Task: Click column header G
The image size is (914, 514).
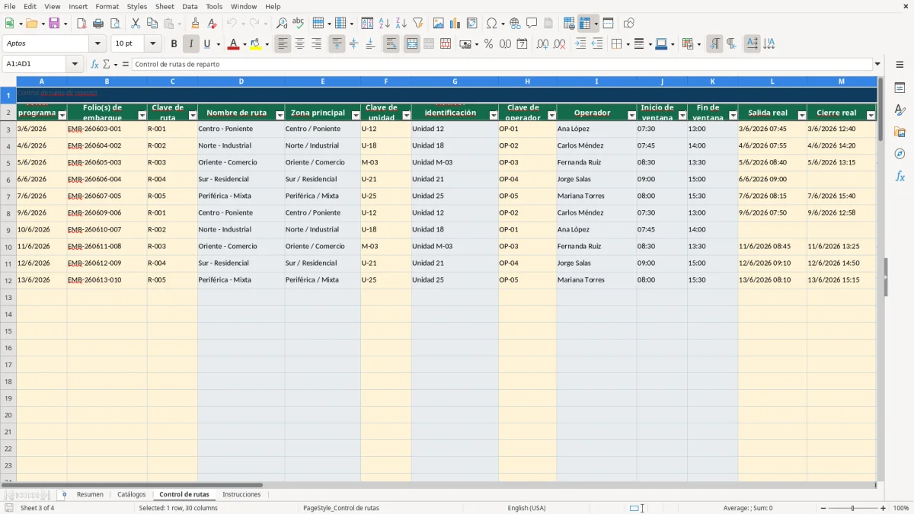Action: (x=455, y=81)
